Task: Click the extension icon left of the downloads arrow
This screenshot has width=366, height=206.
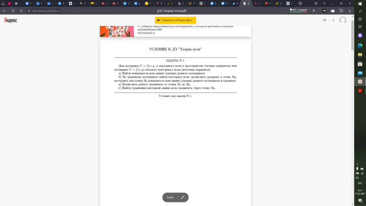Action: (x=341, y=11)
